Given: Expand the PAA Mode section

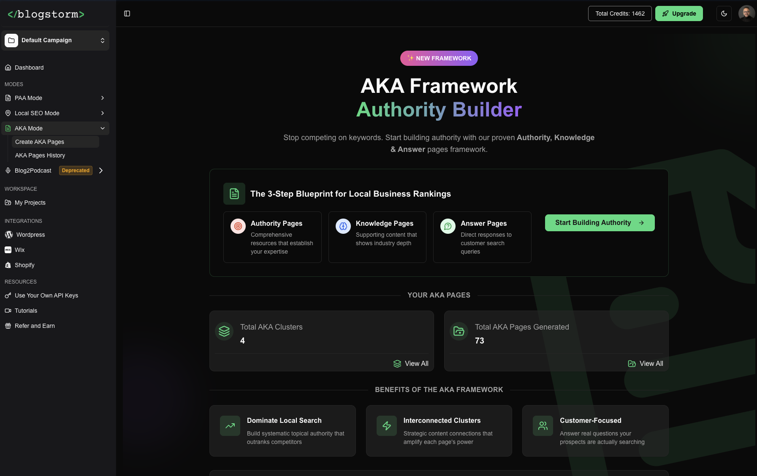Looking at the screenshot, I should coord(102,98).
